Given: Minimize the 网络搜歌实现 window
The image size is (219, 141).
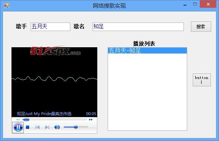Looking at the screenshot, I should pos(185,5).
